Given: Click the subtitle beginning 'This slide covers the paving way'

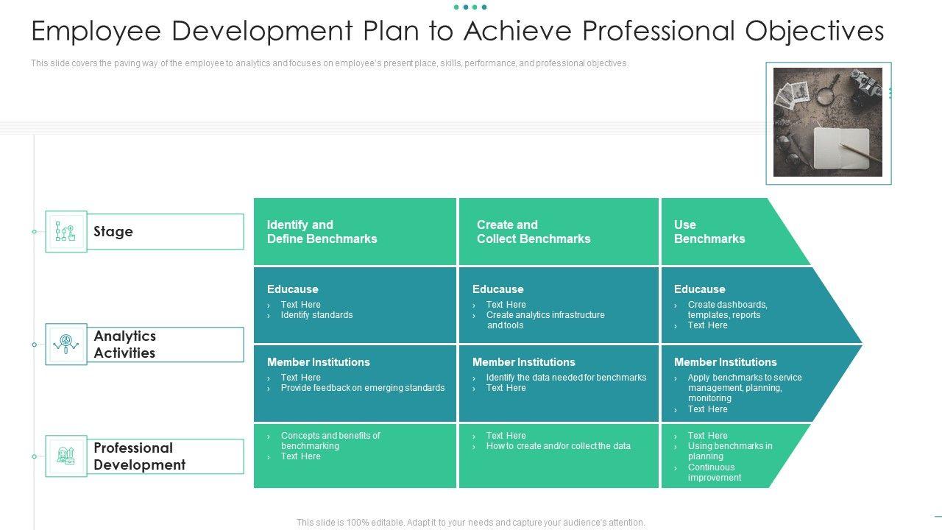Looking at the screenshot, I should tap(330, 63).
